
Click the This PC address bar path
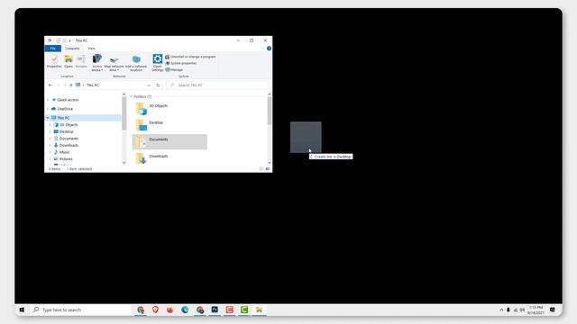pyautogui.click(x=93, y=85)
